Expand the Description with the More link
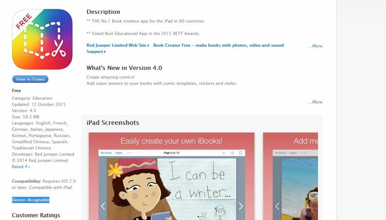The width and height of the screenshot is (386, 220). 315,46
